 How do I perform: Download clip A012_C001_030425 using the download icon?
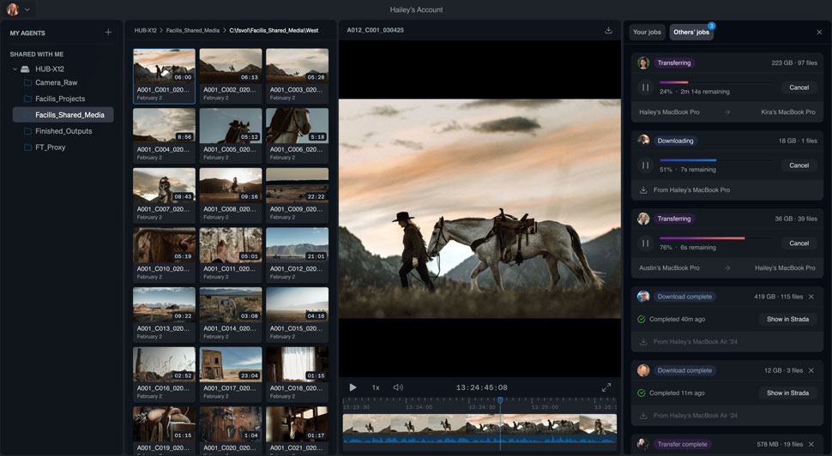point(608,31)
